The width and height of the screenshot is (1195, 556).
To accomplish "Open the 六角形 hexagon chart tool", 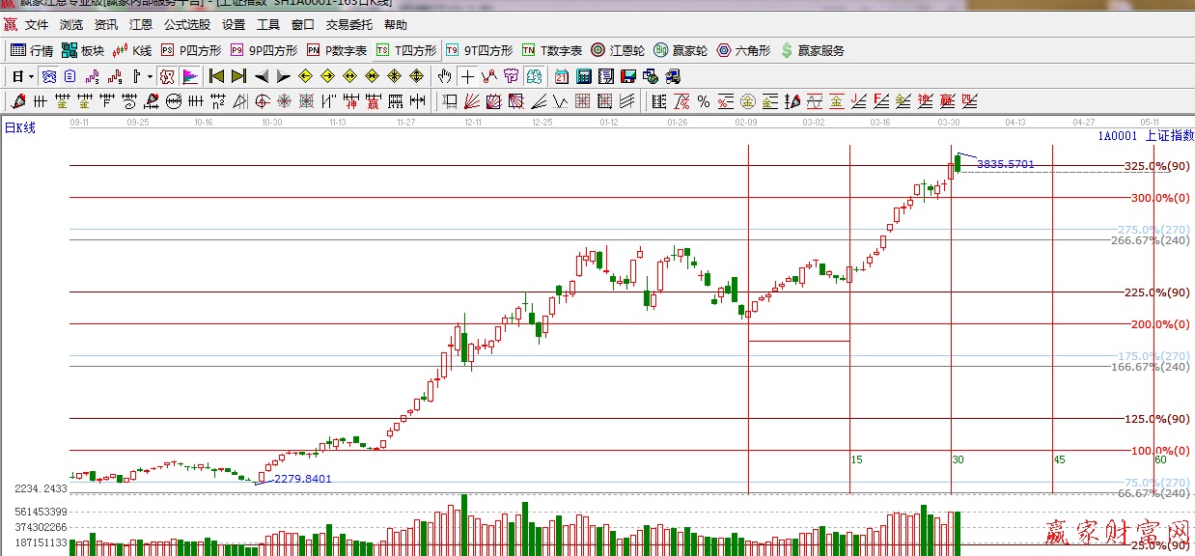I will pyautogui.click(x=742, y=50).
